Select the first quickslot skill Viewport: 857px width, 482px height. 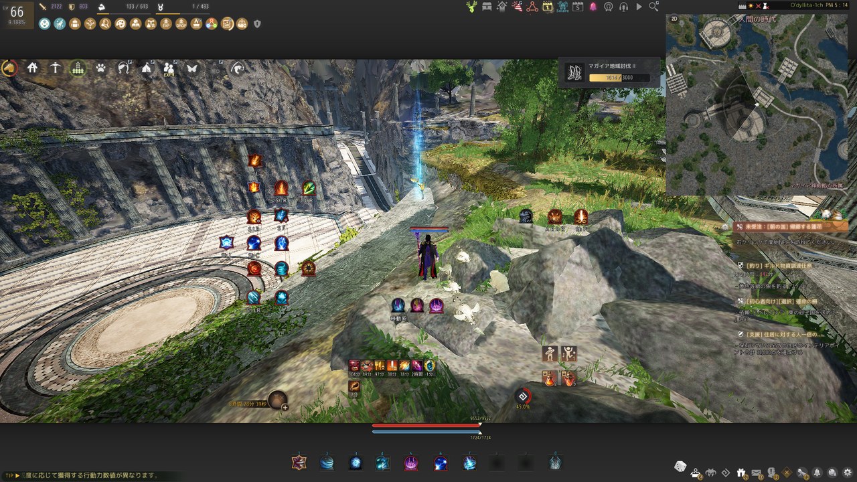(299, 463)
